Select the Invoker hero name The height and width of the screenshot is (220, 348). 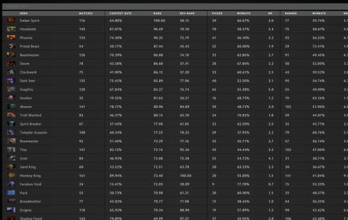26,98
